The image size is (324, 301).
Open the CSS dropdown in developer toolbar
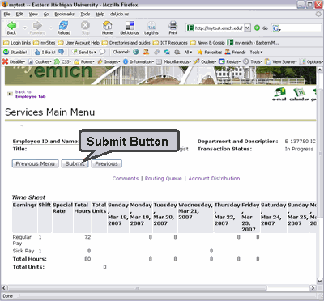62,61
